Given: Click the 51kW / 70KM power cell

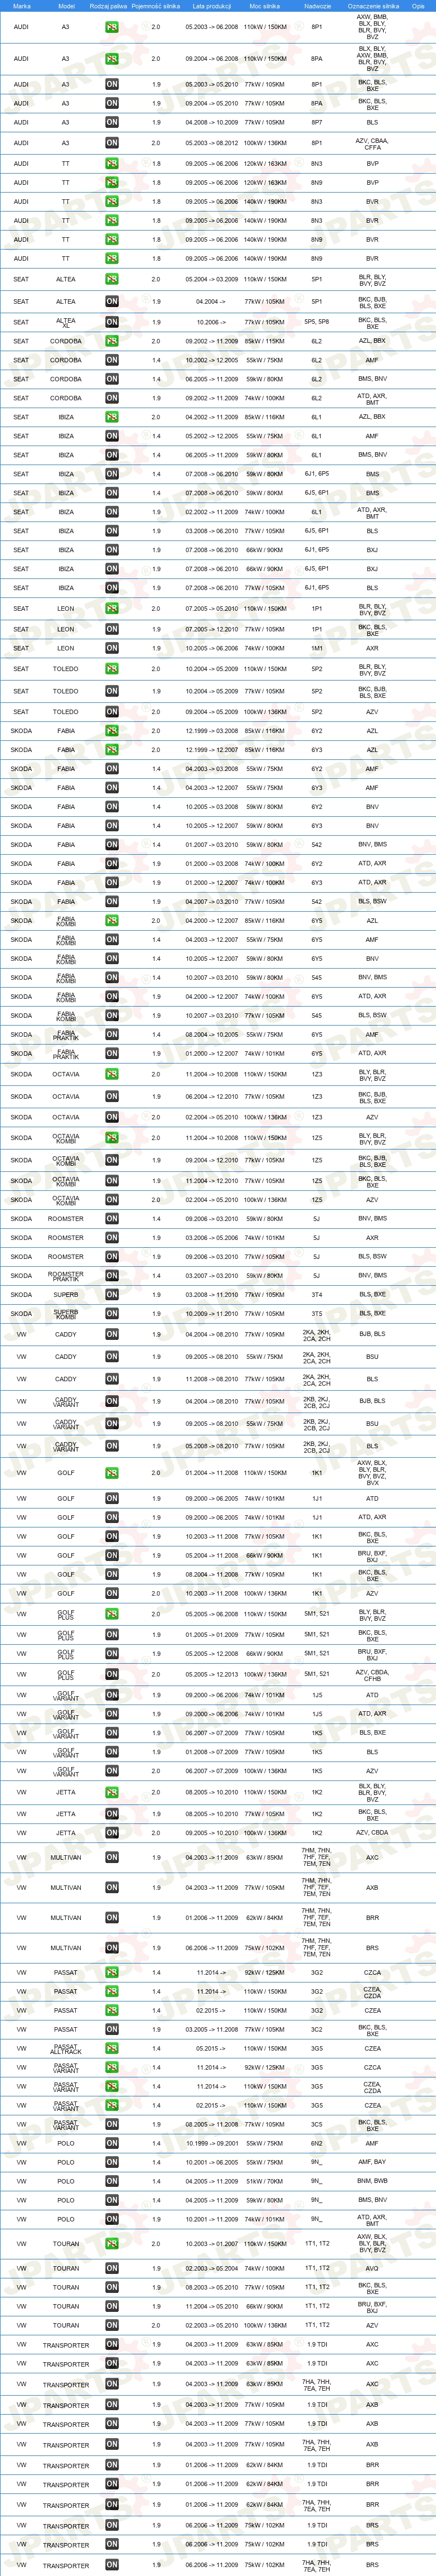Looking at the screenshot, I should click(x=264, y=2181).
